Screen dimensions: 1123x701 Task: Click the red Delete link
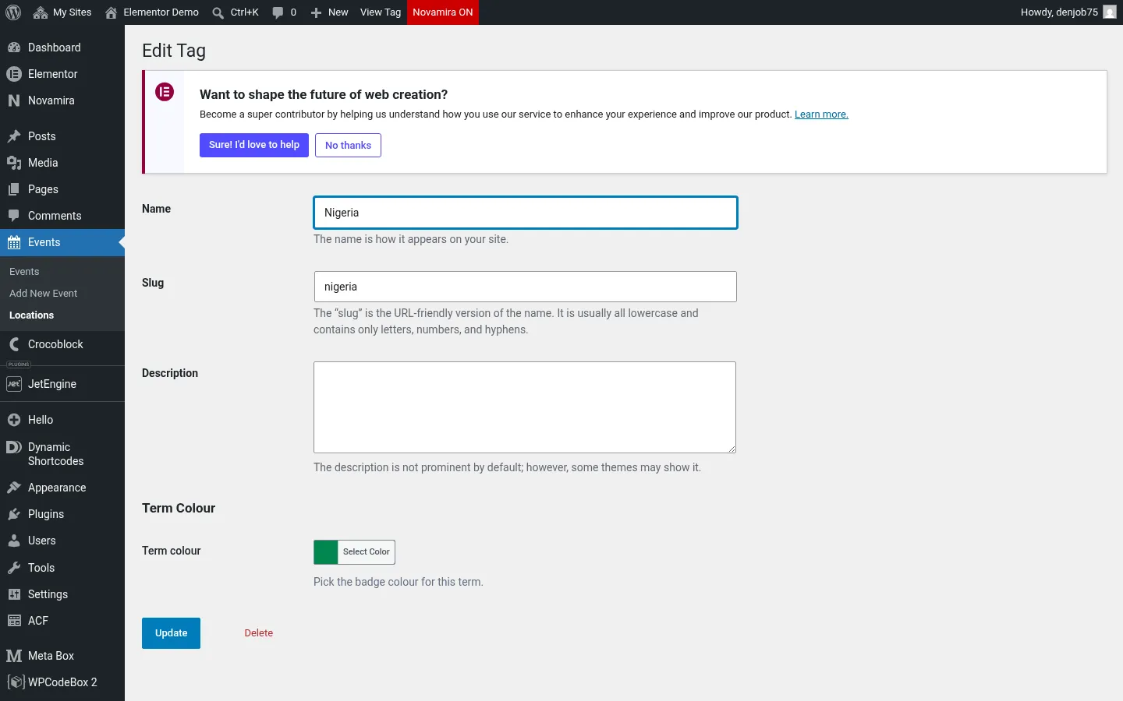259,633
